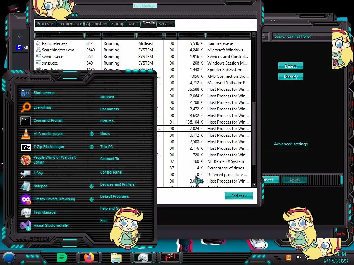Select Deferred procedure row

tap(204, 174)
